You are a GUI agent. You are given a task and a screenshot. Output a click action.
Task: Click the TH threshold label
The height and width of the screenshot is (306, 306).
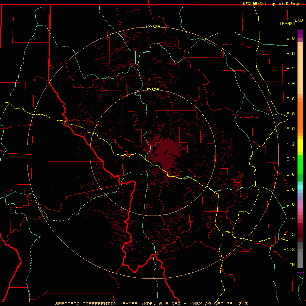coord(292,265)
